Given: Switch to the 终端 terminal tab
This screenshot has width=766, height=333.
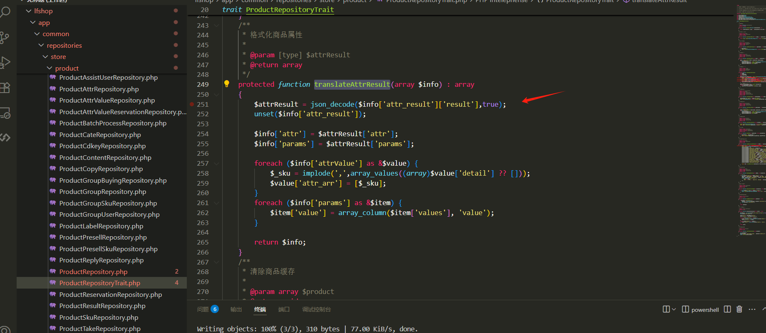Looking at the screenshot, I should point(260,309).
